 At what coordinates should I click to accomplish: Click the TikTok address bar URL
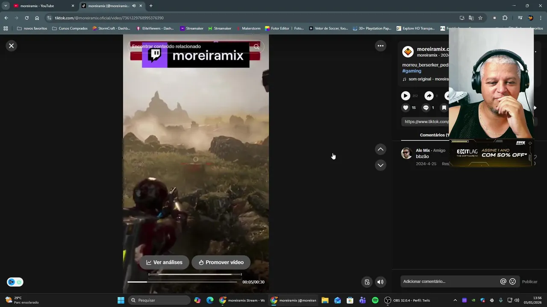pos(109,18)
